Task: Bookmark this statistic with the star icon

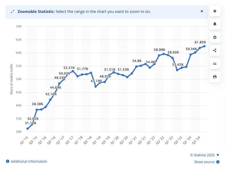Action: click(215, 11)
